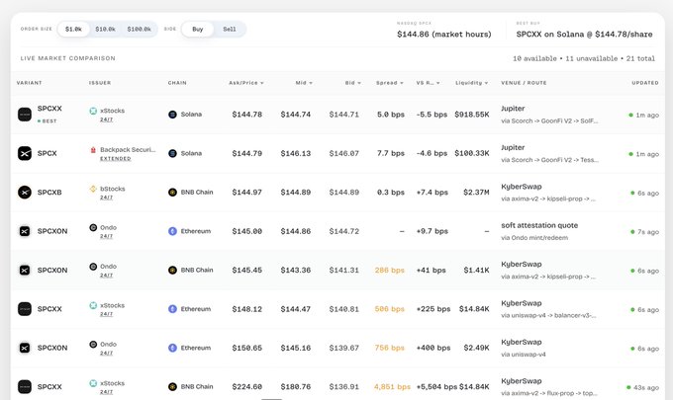The image size is (673, 400).
Task: Click SPCXX token icon in $148.12 row
Action: (25, 309)
